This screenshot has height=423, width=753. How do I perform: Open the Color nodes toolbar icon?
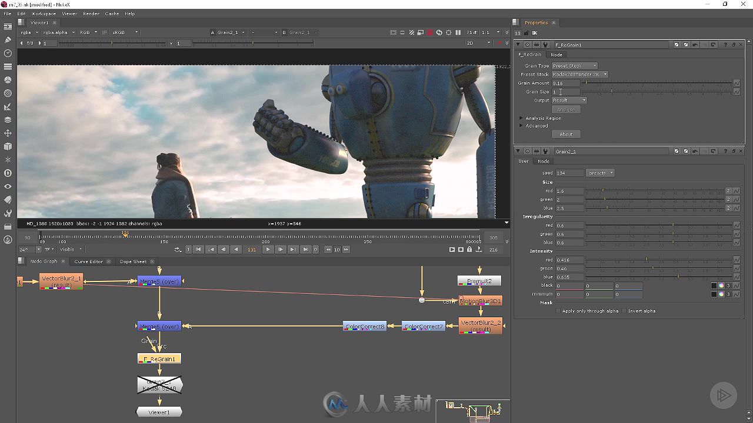tap(8, 80)
